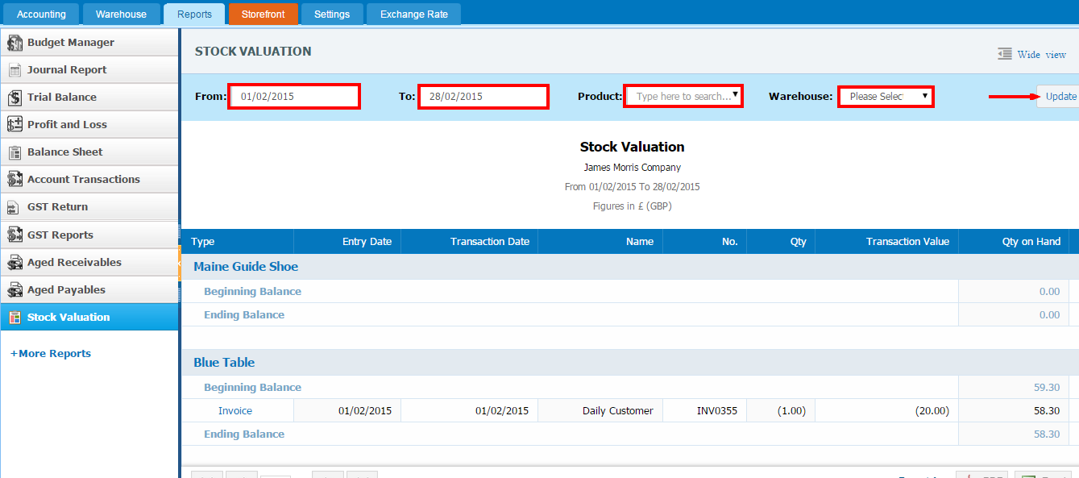Switch to the Accounting tab

coord(41,15)
